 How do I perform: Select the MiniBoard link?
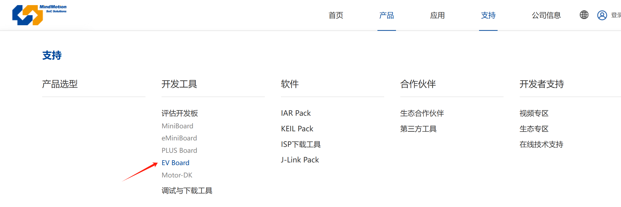tap(177, 126)
